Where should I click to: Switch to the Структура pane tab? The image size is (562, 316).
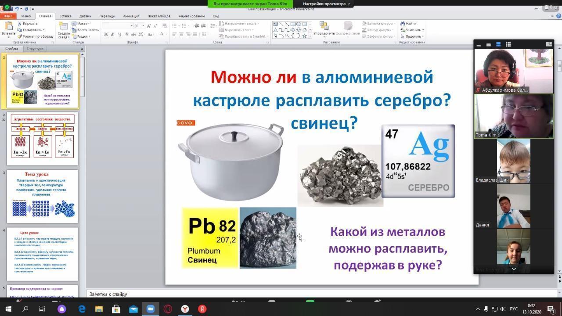(x=35, y=49)
